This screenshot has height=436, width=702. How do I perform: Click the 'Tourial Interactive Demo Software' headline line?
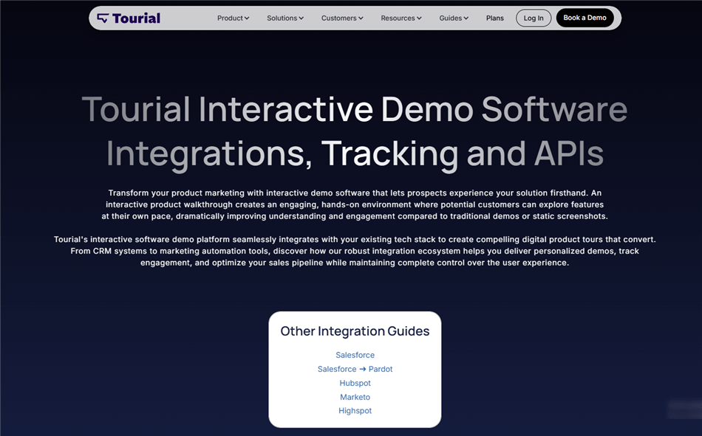(x=355, y=109)
